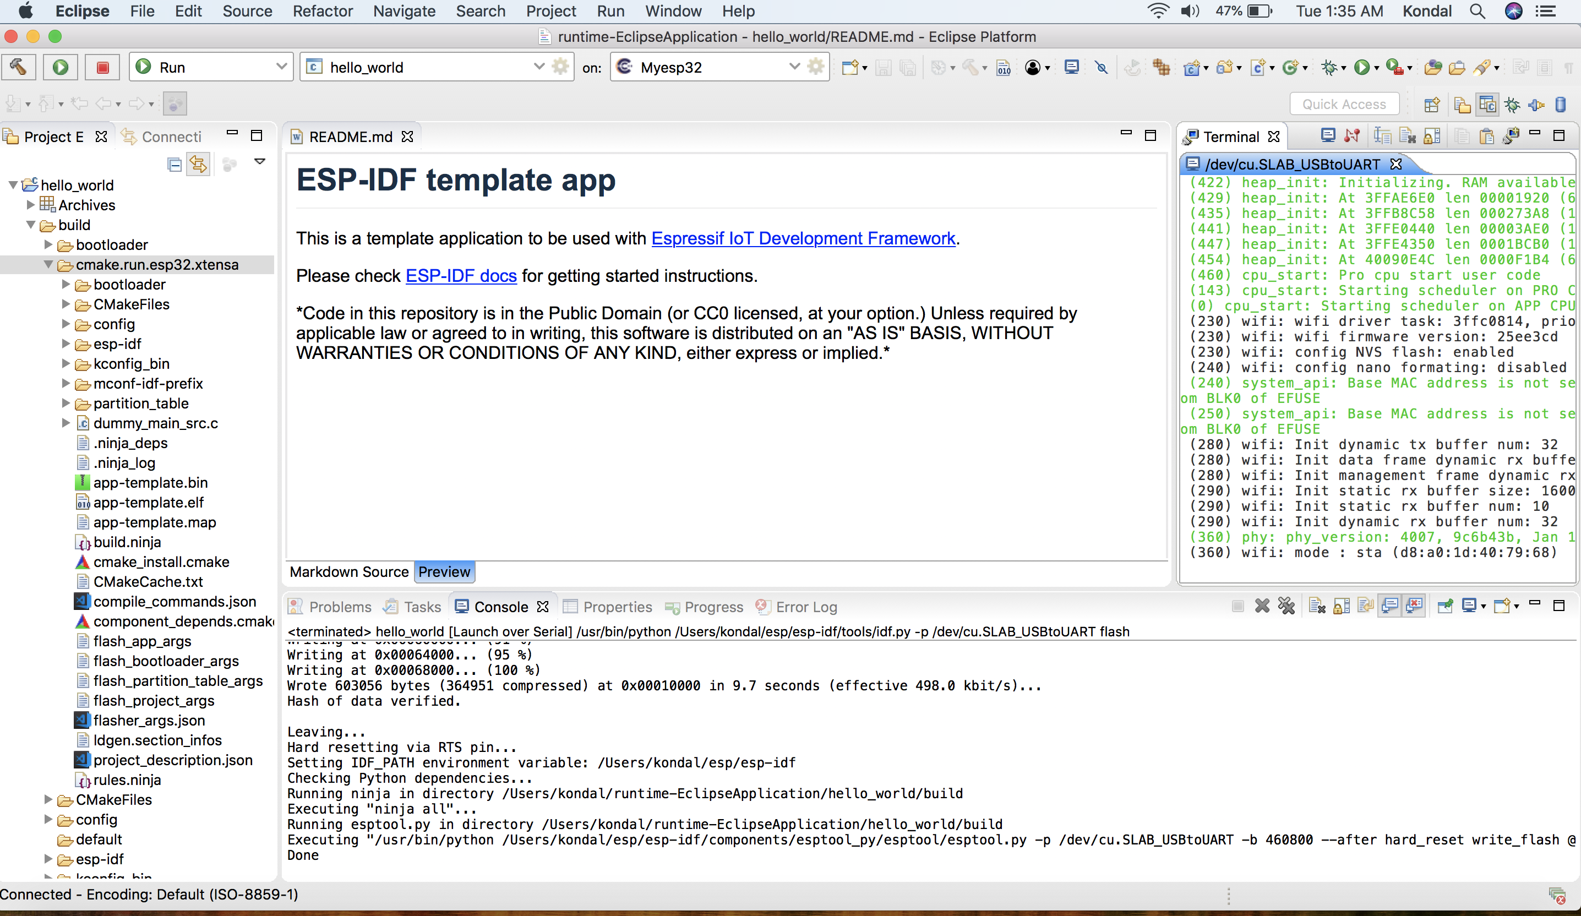The image size is (1581, 916).
Task: Toggle Link with Editor in Project Explorer
Action: coord(198,165)
